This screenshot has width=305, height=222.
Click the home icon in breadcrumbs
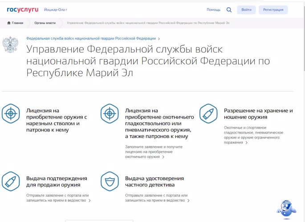pos(9,23)
